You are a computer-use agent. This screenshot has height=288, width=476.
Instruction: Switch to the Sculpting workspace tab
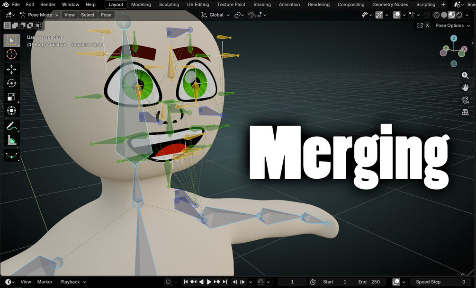click(169, 5)
